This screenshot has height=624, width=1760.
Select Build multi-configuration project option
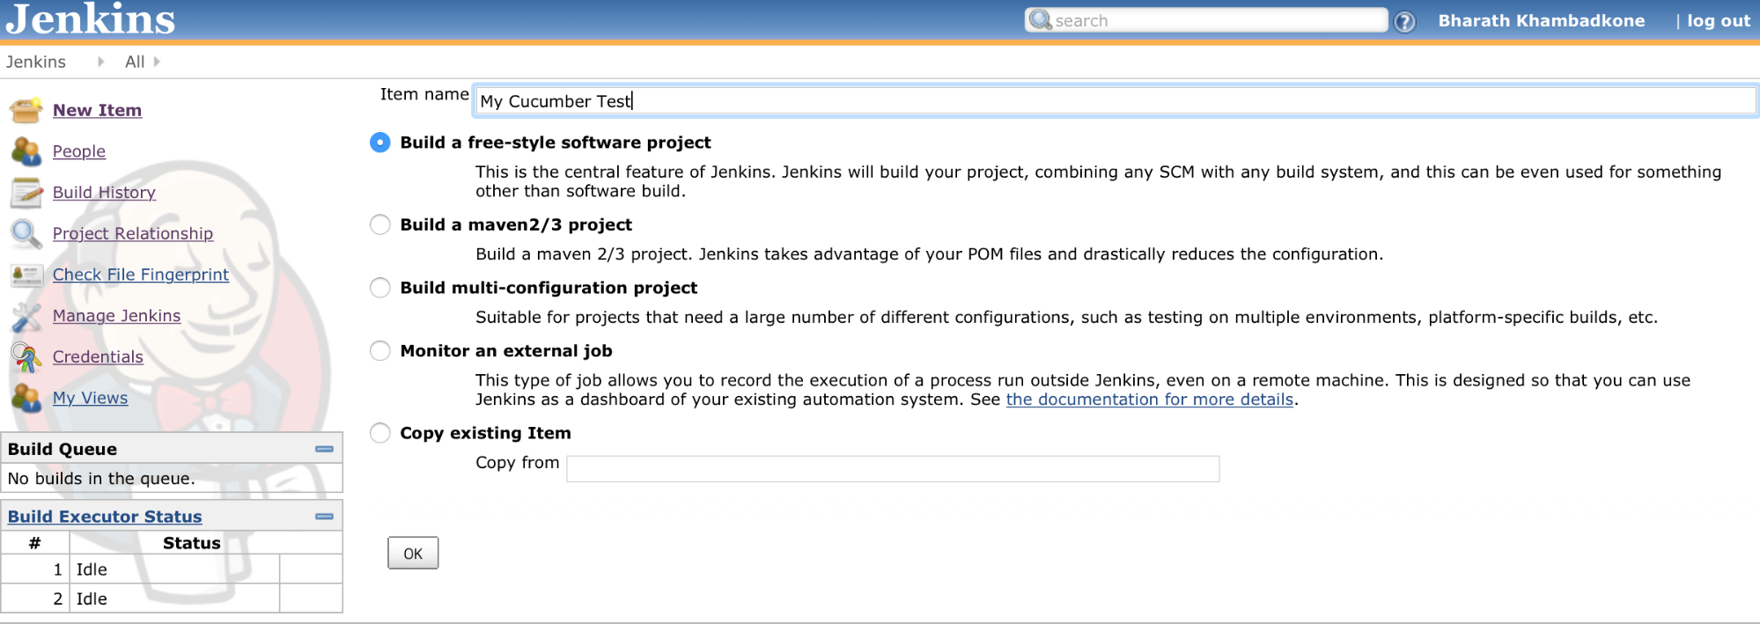(x=379, y=288)
